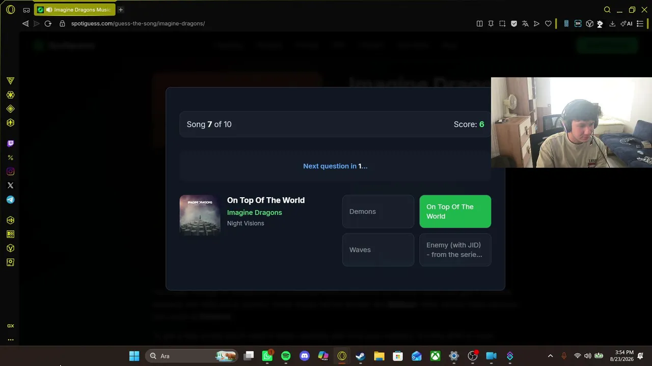This screenshot has width=652, height=366.
Task: Open the tab islands workspace icon
Action: click(26, 10)
